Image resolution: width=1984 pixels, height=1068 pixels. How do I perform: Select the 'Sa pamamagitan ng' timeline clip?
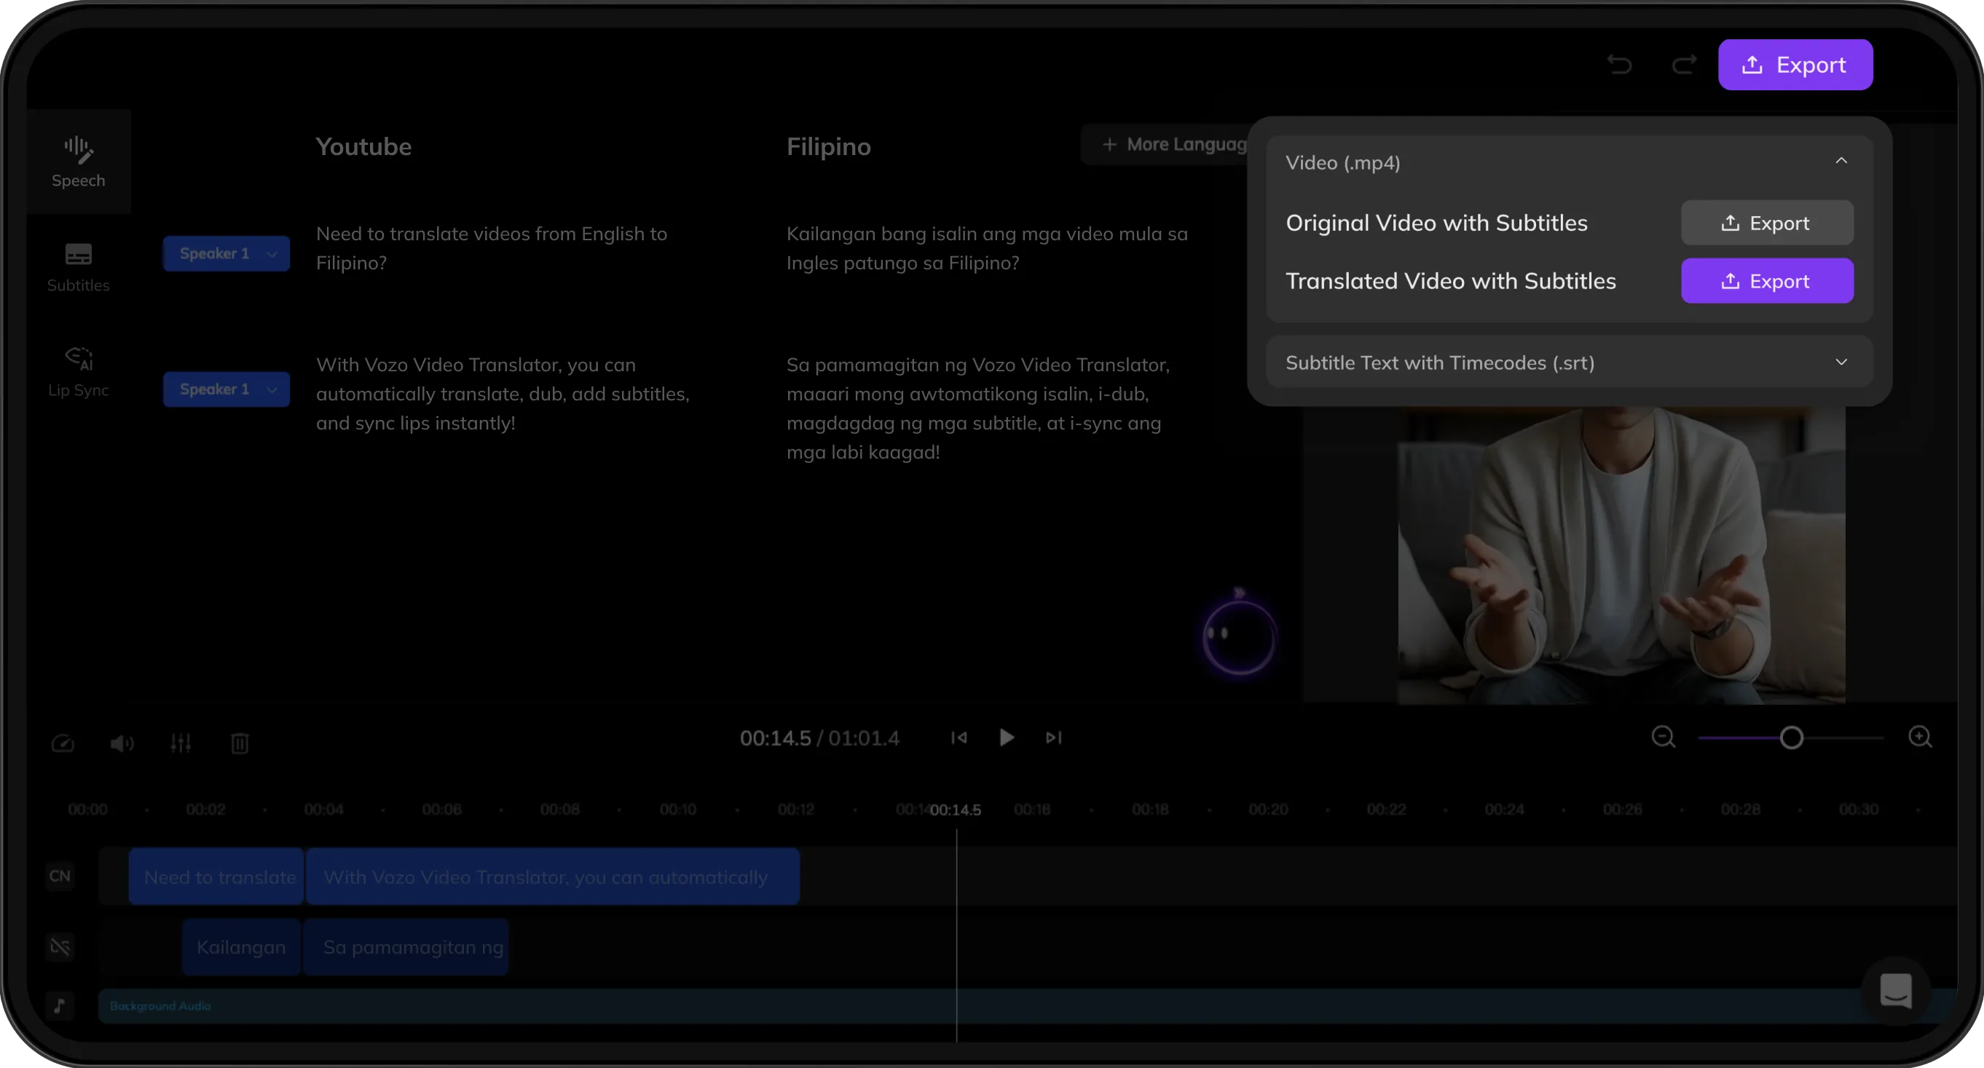(406, 947)
